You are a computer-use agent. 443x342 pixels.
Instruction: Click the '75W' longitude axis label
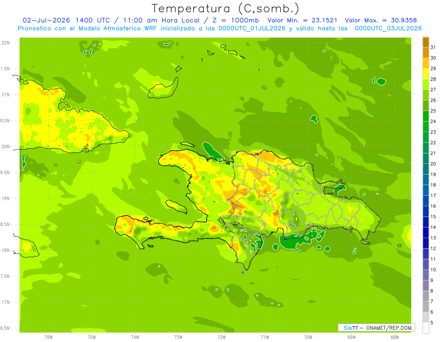92,337
